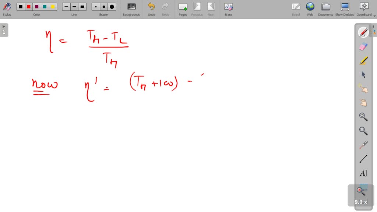Viewport: 377px width, 212px height.
Task: Select the Draw straight line tool
Action: point(363,159)
